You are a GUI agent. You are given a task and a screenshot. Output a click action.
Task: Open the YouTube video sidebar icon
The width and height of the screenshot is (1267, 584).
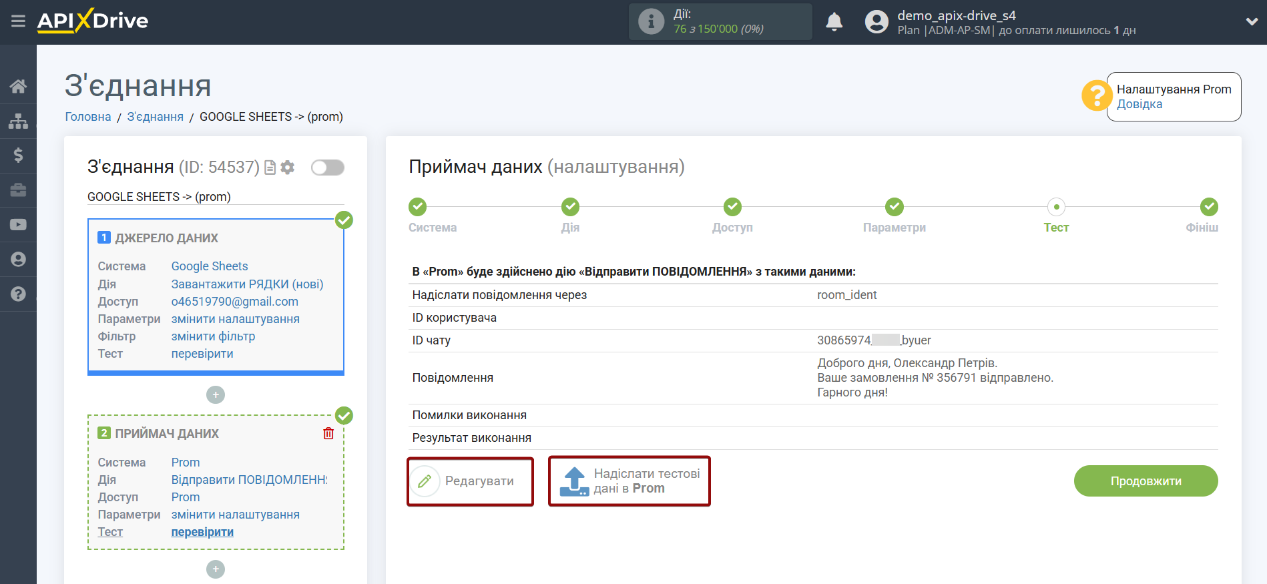(x=18, y=225)
